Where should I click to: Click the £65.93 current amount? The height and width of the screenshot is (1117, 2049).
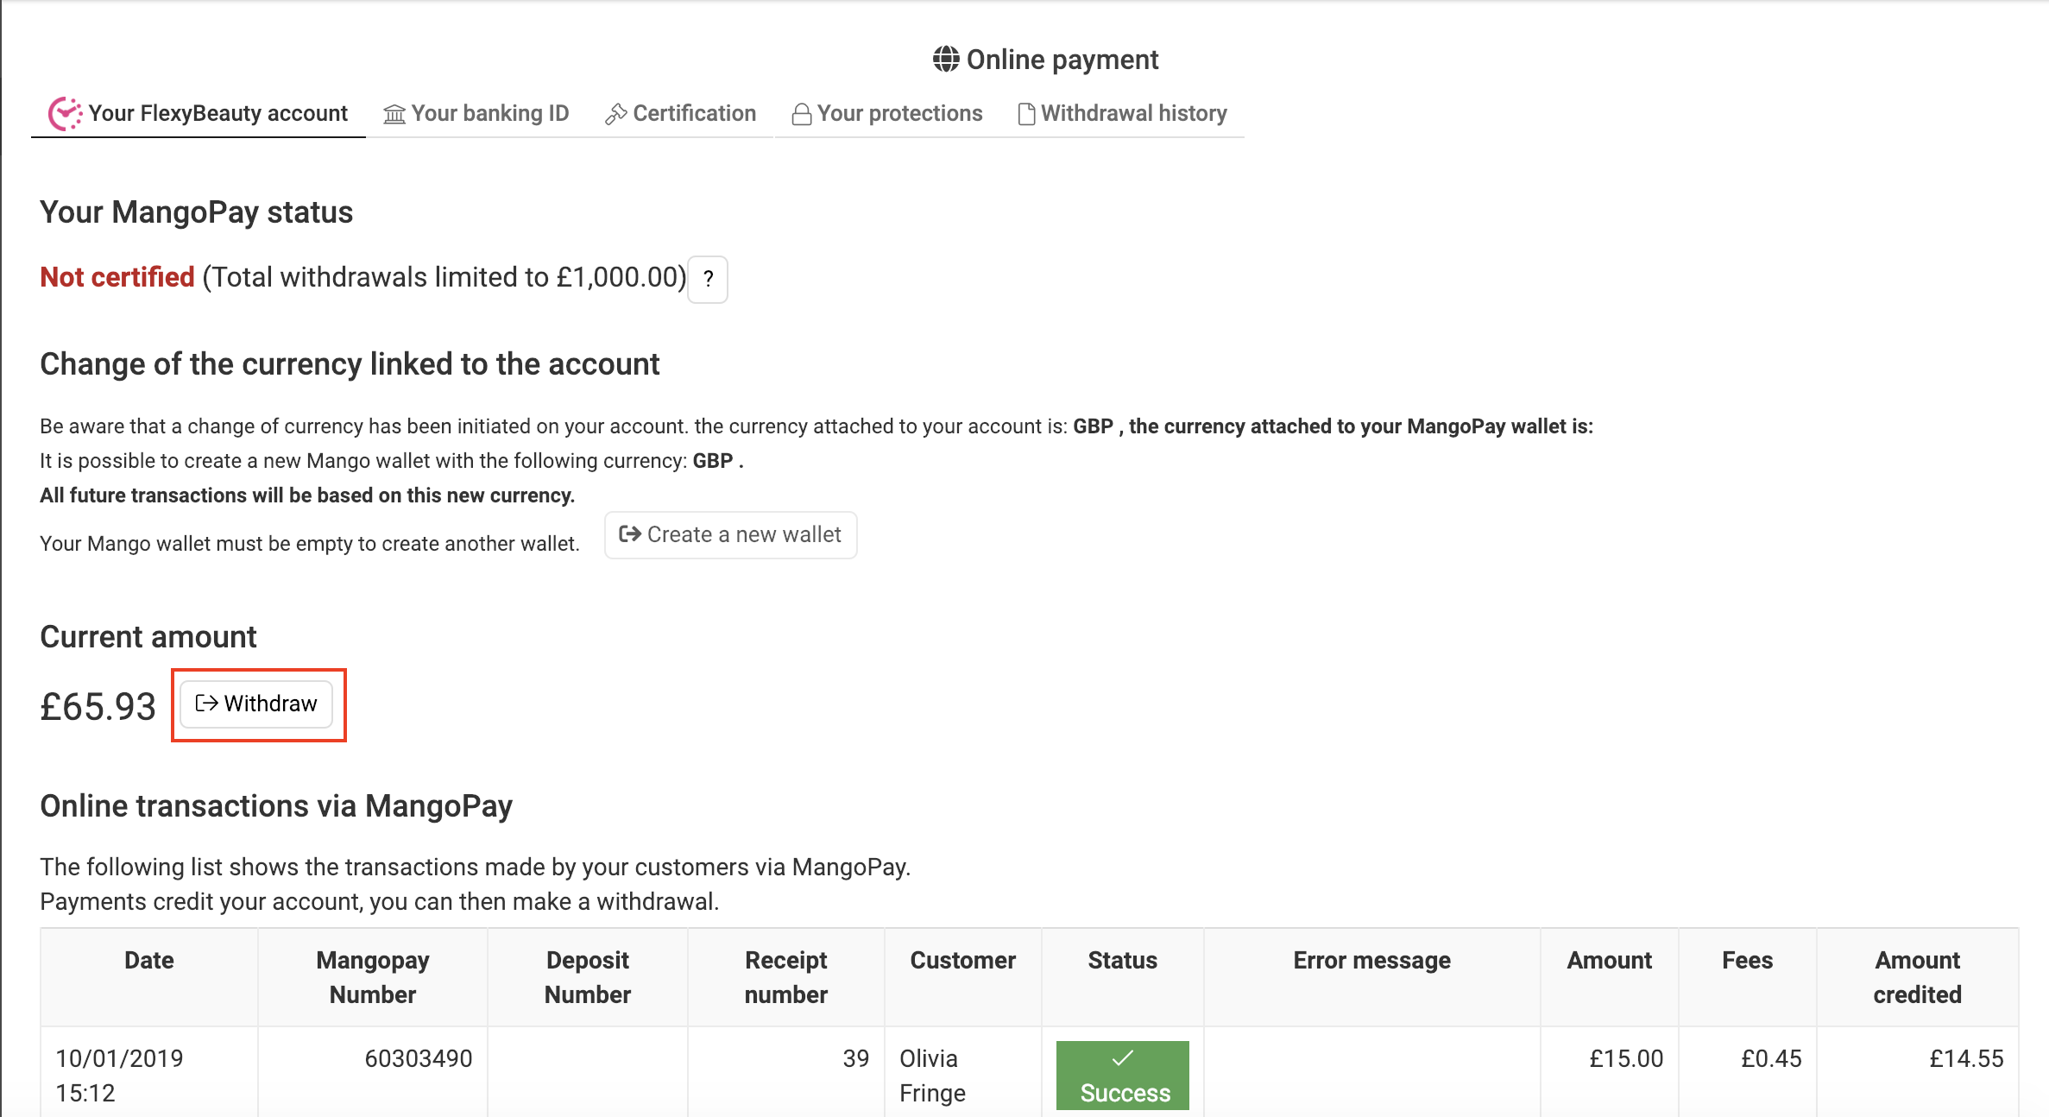98,707
